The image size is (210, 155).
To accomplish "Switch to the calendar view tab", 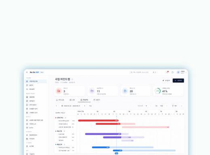I will pos(97,100).
